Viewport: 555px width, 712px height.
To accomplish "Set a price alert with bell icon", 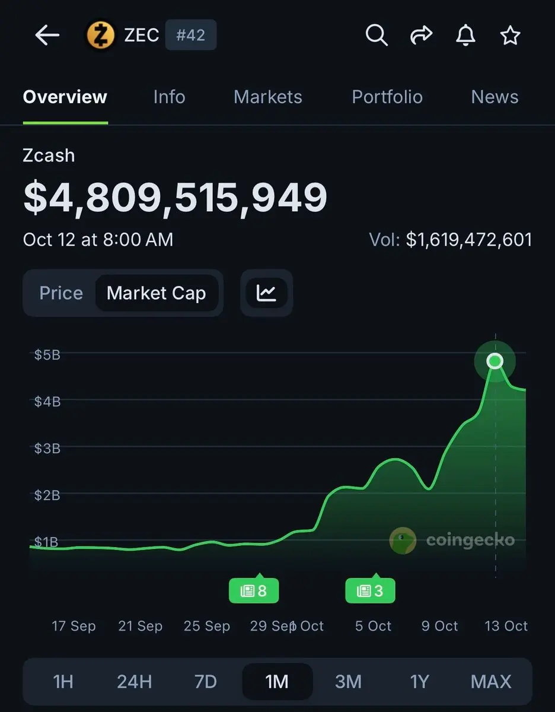I will (x=465, y=36).
